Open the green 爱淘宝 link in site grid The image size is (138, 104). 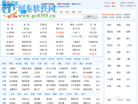(x=26, y=29)
